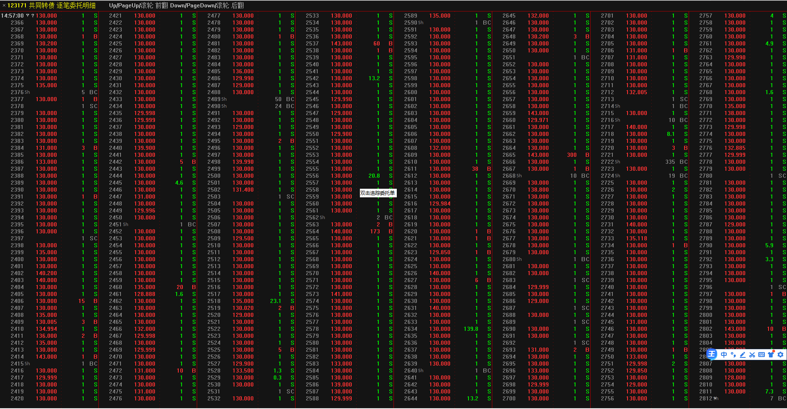Expand the filter triangle beside 14:57:00
This screenshot has height=409, width=787.
(x=28, y=16)
